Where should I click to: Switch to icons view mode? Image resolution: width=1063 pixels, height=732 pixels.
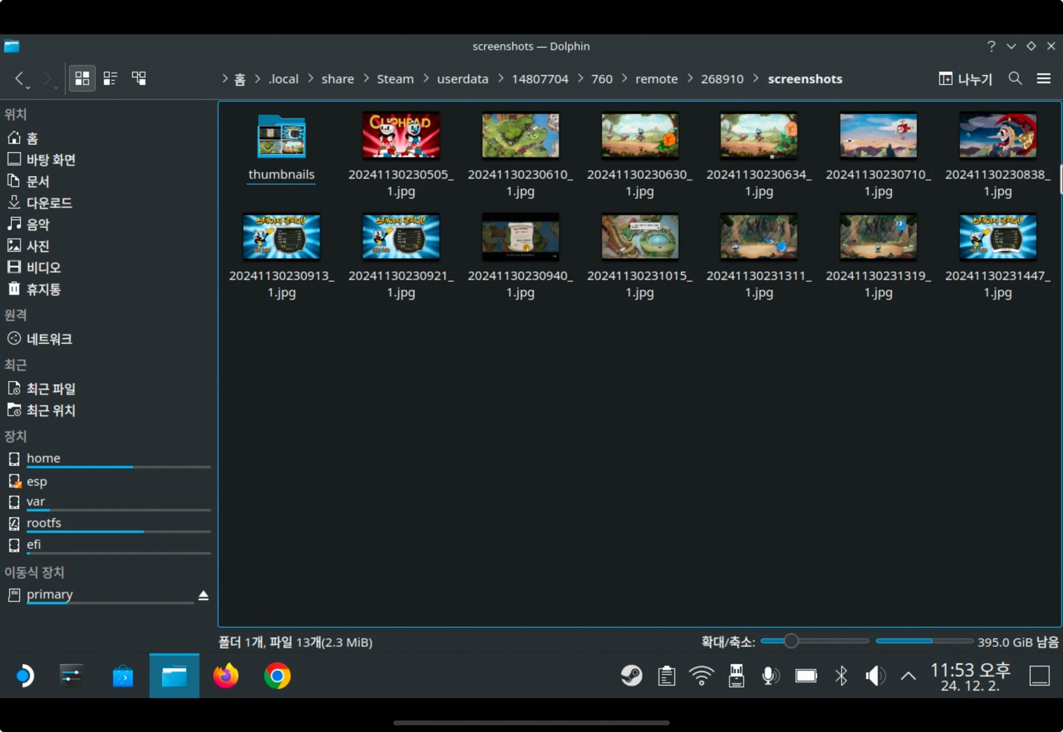pyautogui.click(x=82, y=78)
